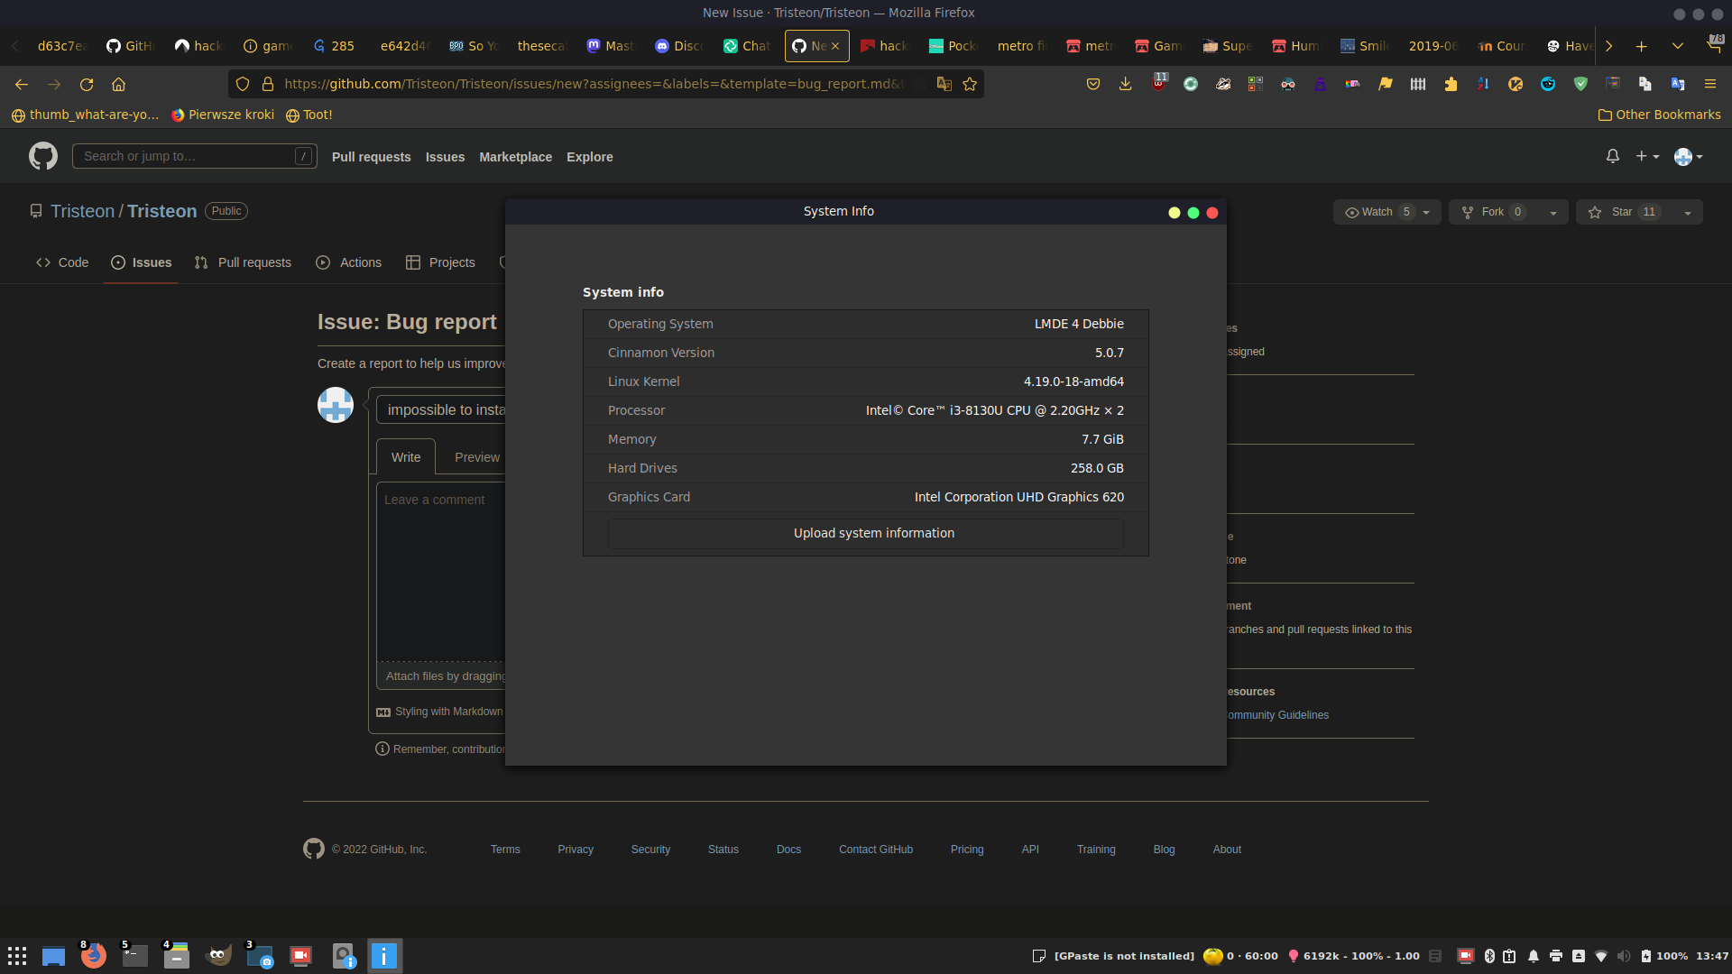Open the notifications bell icon
Viewport: 1732px width, 974px height.
click(x=1612, y=156)
